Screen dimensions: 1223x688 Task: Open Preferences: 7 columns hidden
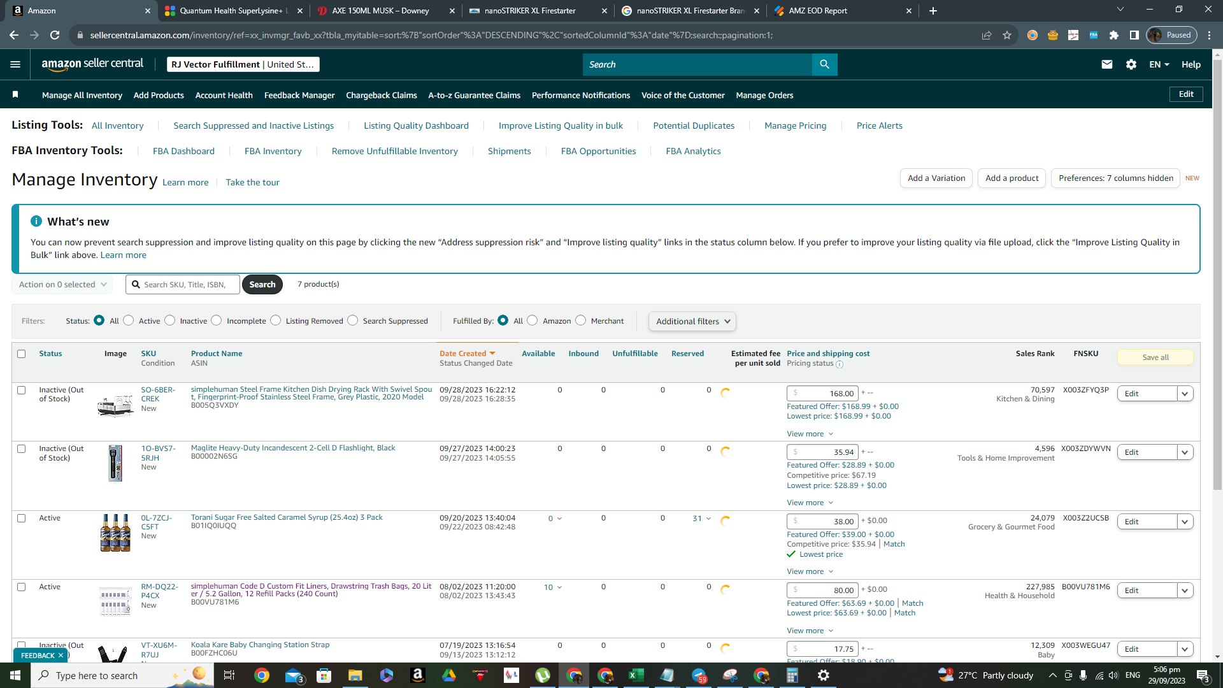pyautogui.click(x=1116, y=178)
